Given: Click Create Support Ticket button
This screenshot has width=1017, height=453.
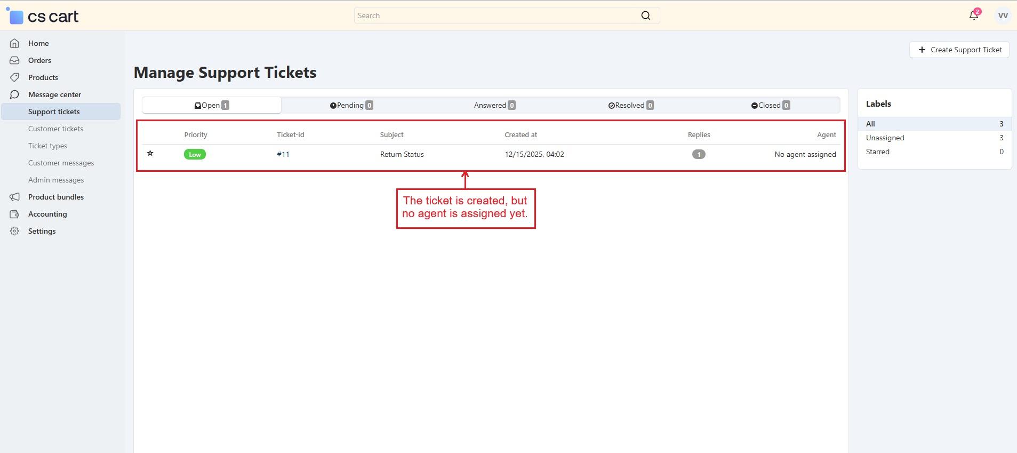Looking at the screenshot, I should tap(959, 50).
